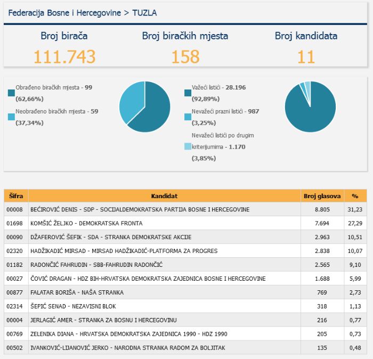Image resolution: width=373 pixels, height=359 pixels.
Task: Click the polling stations processed pie chart
Action: [144, 107]
